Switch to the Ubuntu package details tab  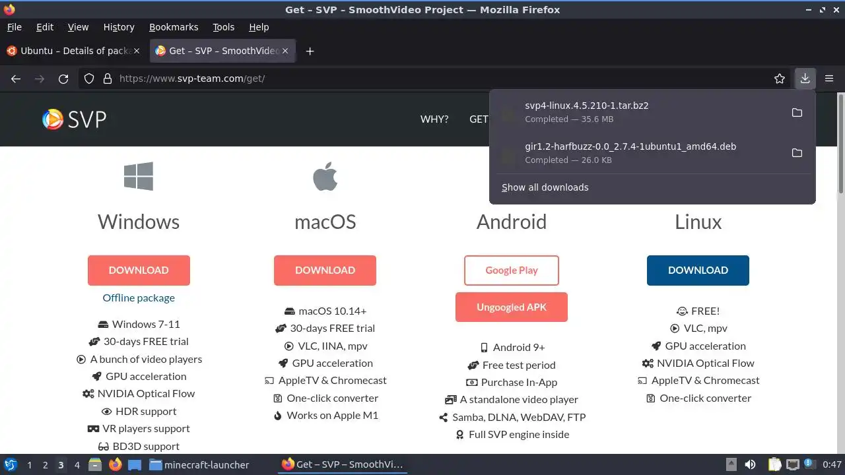[x=73, y=51]
